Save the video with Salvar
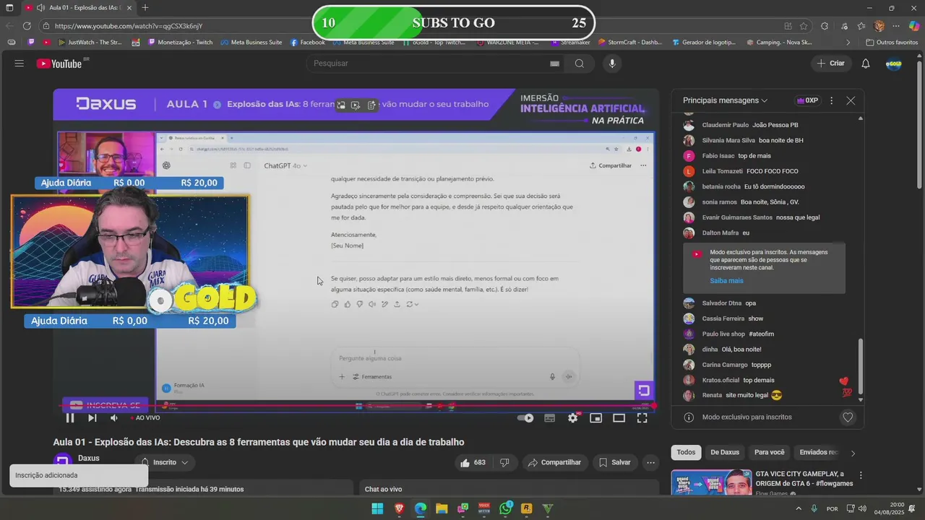This screenshot has width=925, height=520. [x=614, y=462]
